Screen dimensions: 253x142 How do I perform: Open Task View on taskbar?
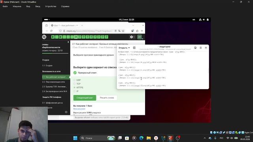[120, 138]
